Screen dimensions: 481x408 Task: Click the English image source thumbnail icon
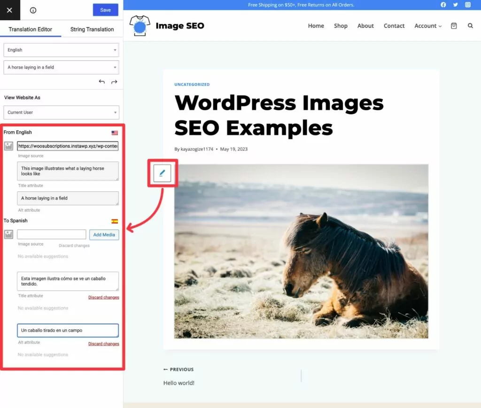(8, 146)
